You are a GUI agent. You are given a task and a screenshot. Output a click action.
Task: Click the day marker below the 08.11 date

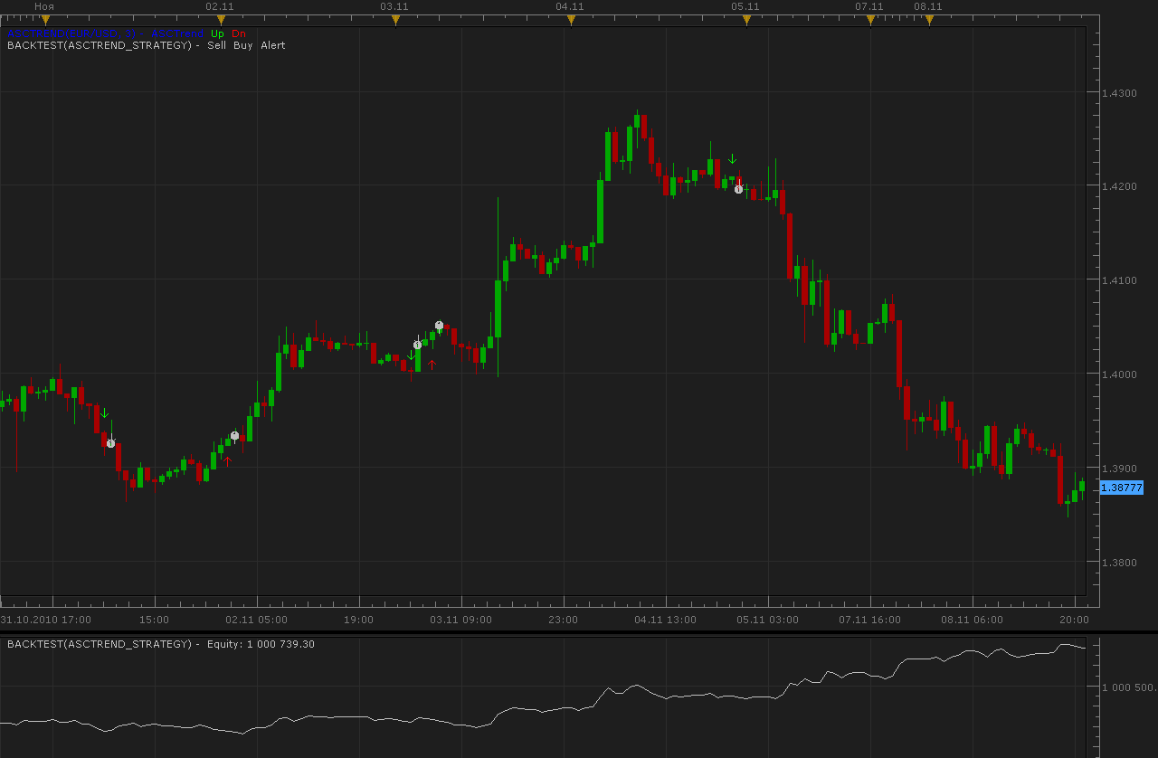pyautogui.click(x=929, y=20)
